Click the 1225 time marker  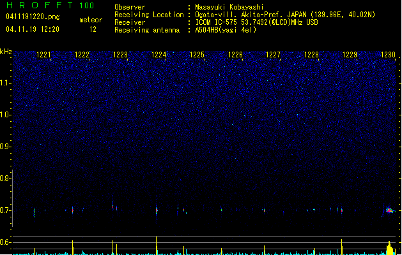197,55
